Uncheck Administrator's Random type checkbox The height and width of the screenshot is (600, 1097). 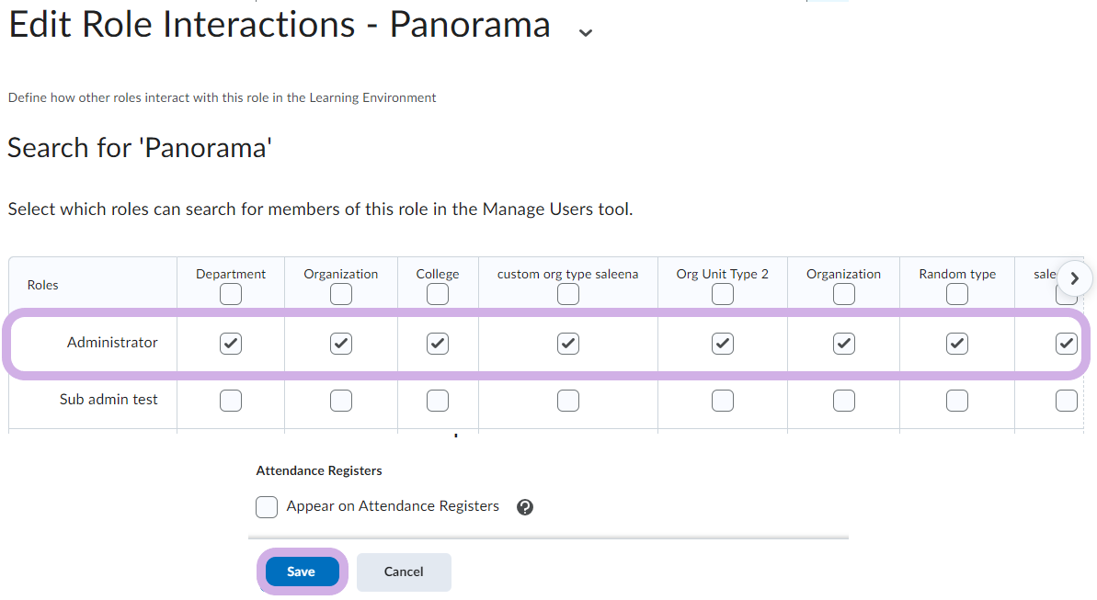pyautogui.click(x=957, y=344)
